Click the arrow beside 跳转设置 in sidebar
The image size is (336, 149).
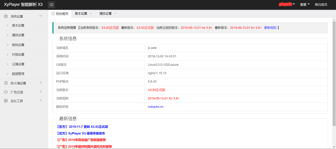click(8, 45)
